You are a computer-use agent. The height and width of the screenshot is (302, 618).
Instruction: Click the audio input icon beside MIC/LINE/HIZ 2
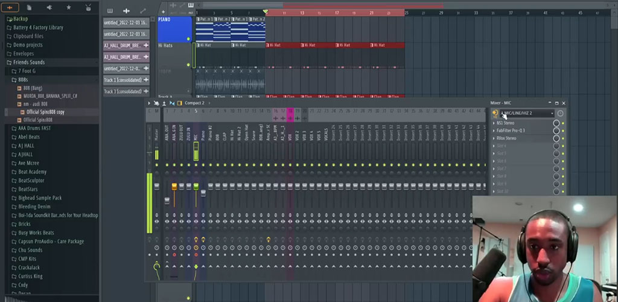pyautogui.click(x=495, y=114)
